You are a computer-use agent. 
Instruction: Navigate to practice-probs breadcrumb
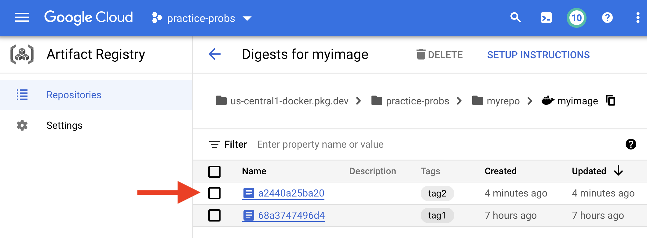coord(417,101)
